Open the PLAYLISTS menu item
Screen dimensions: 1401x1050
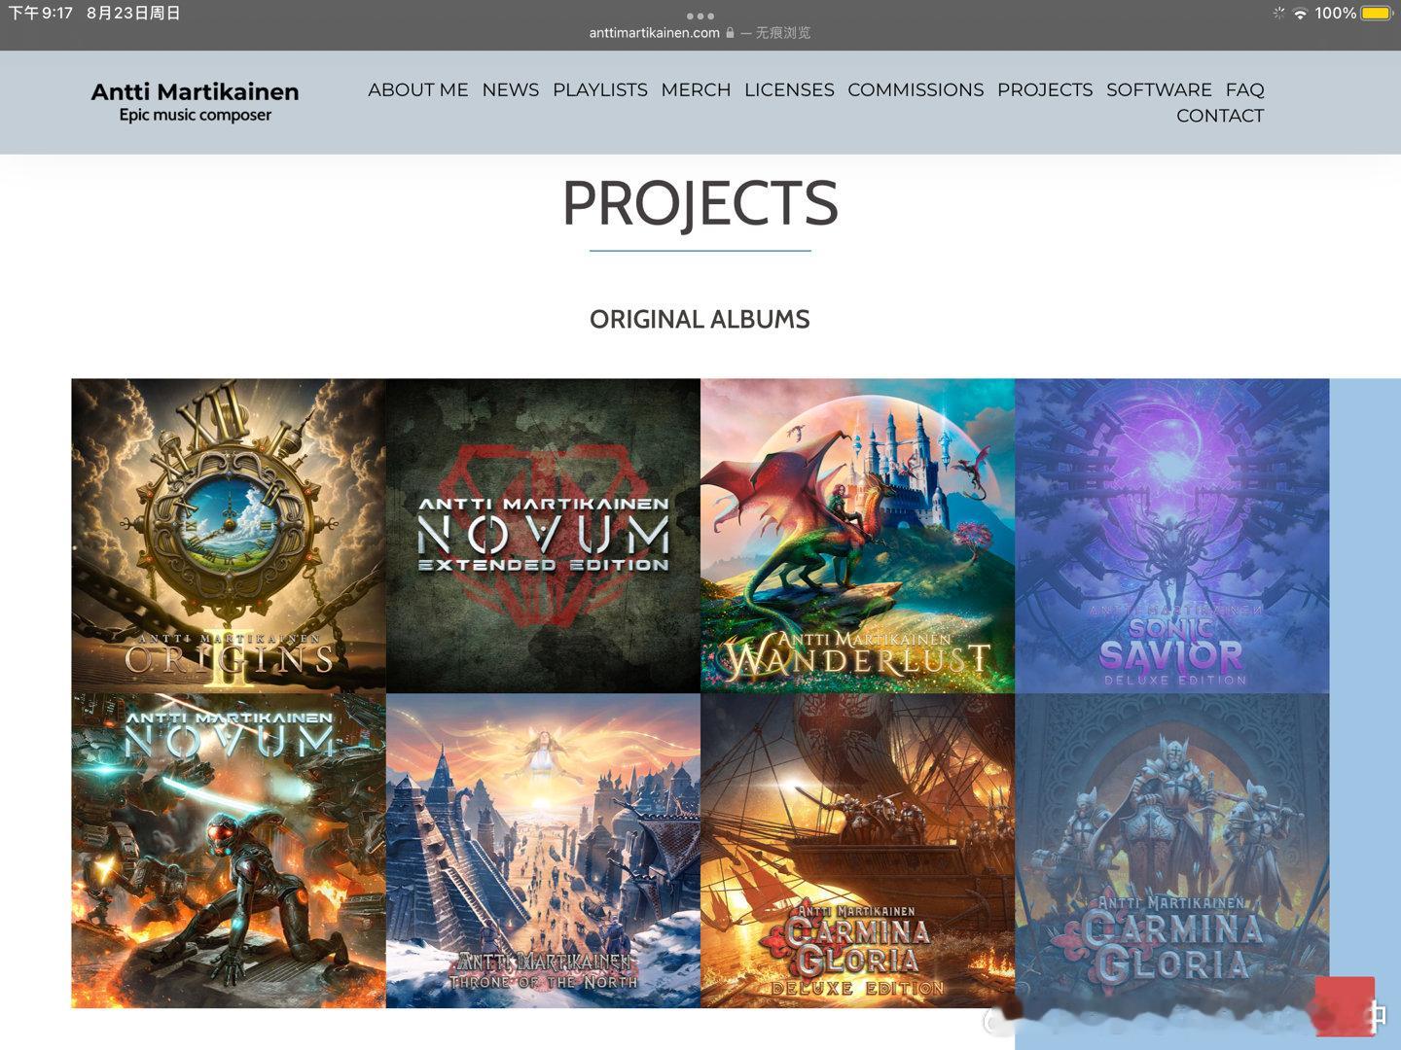pos(600,89)
